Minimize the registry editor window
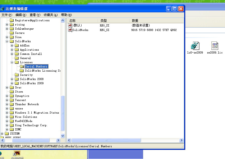The image size is (225, 159). point(169,9)
